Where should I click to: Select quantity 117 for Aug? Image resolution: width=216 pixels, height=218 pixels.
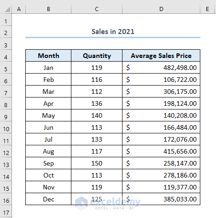coord(97,151)
